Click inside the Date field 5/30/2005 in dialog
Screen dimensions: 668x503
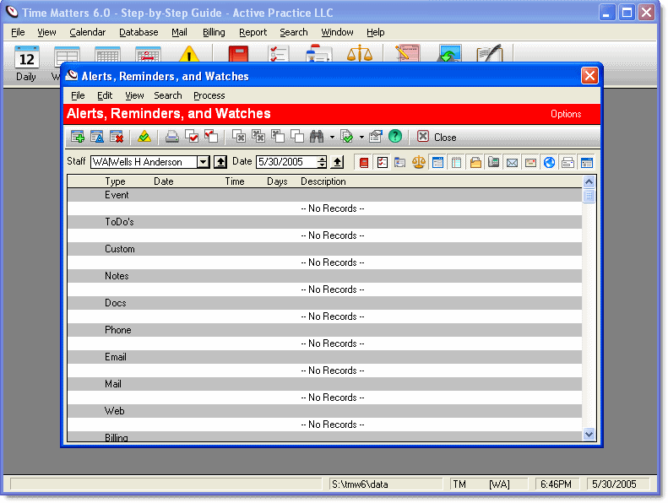[x=286, y=162]
